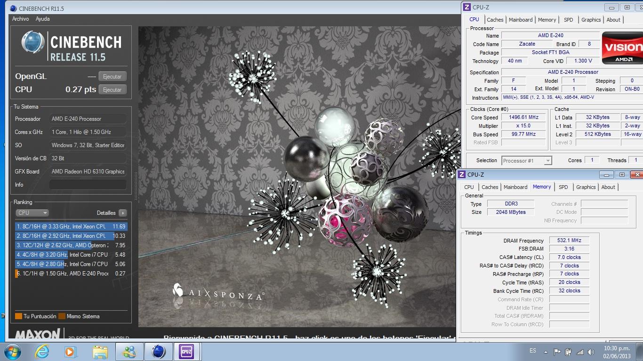Open Caches tab in lower CPU-Z window
Image resolution: width=643 pixels, height=361 pixels.
(x=490, y=187)
